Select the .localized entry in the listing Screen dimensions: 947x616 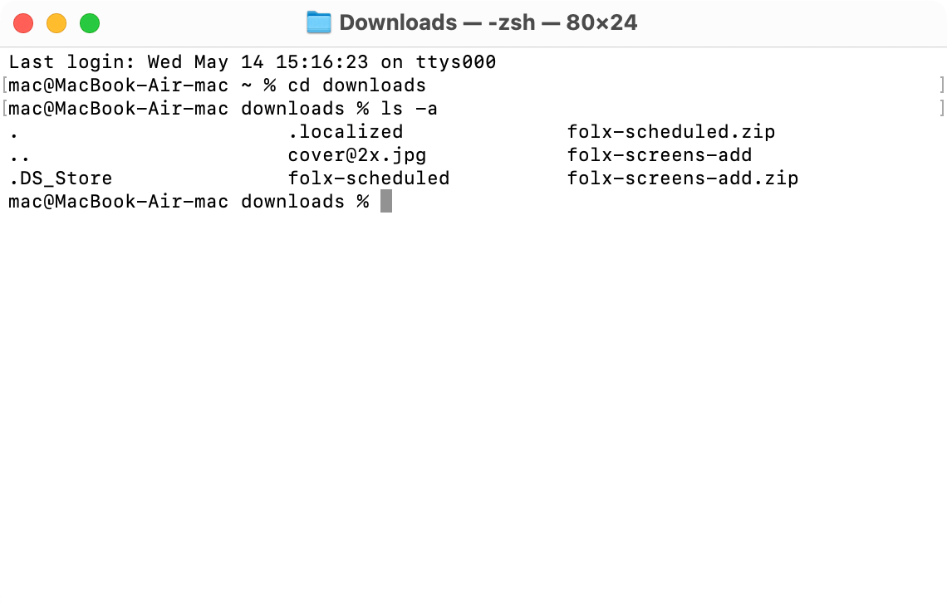[345, 132]
